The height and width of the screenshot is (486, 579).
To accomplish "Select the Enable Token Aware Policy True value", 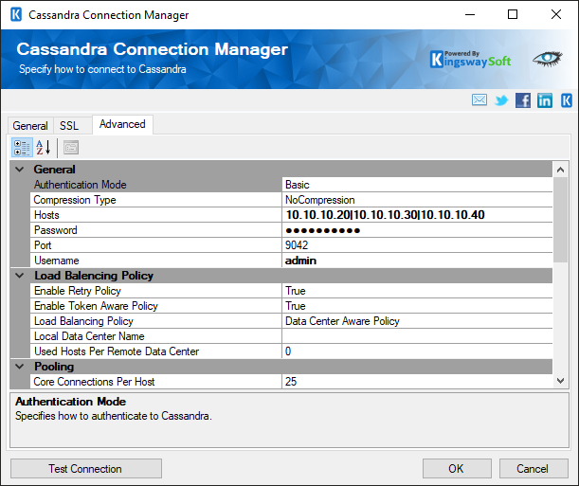I will pyautogui.click(x=417, y=306).
